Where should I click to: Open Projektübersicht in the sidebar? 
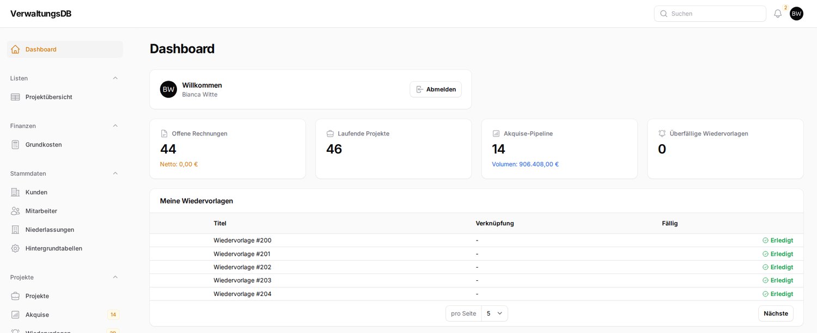click(x=65, y=97)
